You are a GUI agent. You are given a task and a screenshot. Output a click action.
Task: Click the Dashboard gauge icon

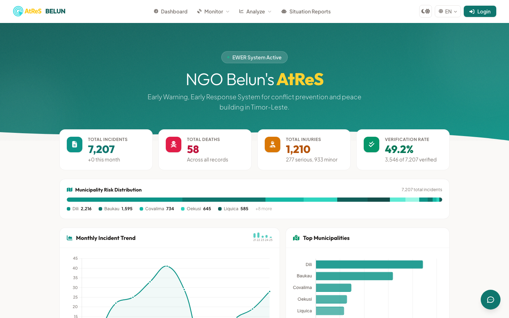156,11
